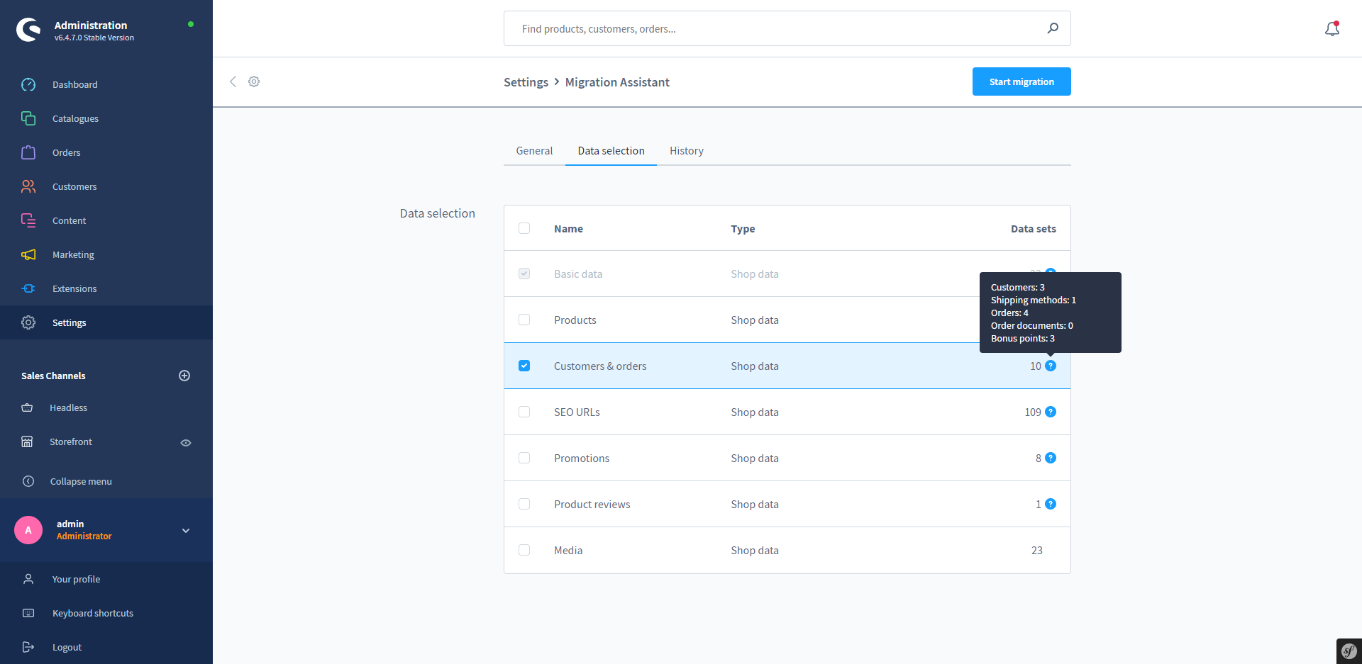The height and width of the screenshot is (664, 1362).
Task: Click Collapse menu arrow icon
Action: [x=28, y=481]
